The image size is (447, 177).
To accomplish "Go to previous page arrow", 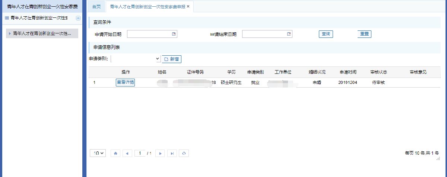I will (127, 153).
